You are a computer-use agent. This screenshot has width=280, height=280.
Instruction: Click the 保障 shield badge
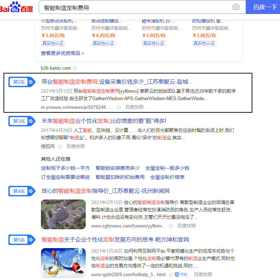tap(182, 275)
